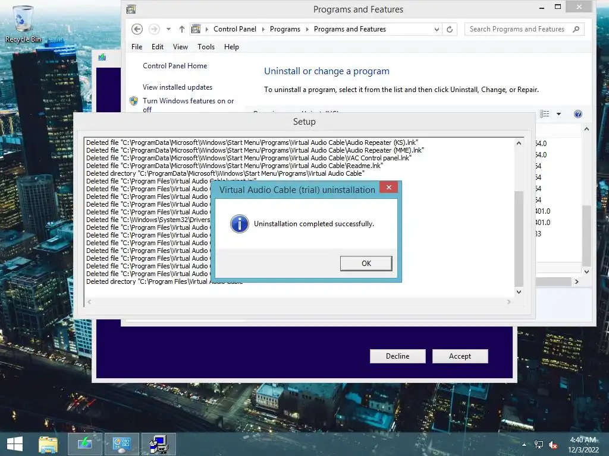Click the log line ending 'Readme.lnk'
This screenshot has height=456, width=609.
coord(234,166)
